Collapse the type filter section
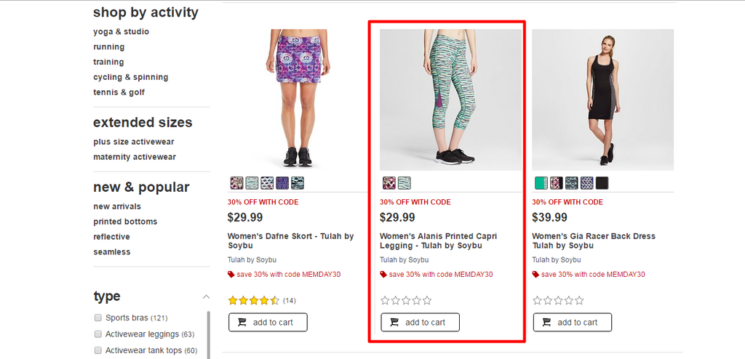 pyautogui.click(x=206, y=297)
